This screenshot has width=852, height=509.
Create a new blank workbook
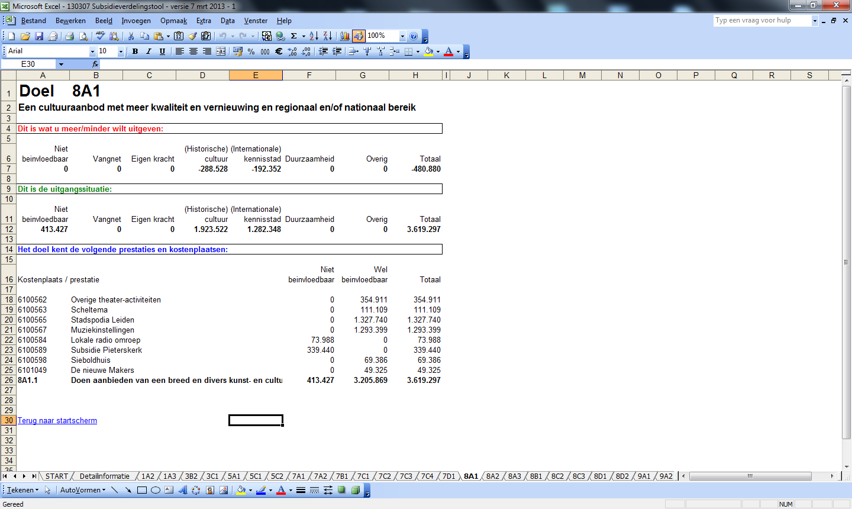coord(12,36)
